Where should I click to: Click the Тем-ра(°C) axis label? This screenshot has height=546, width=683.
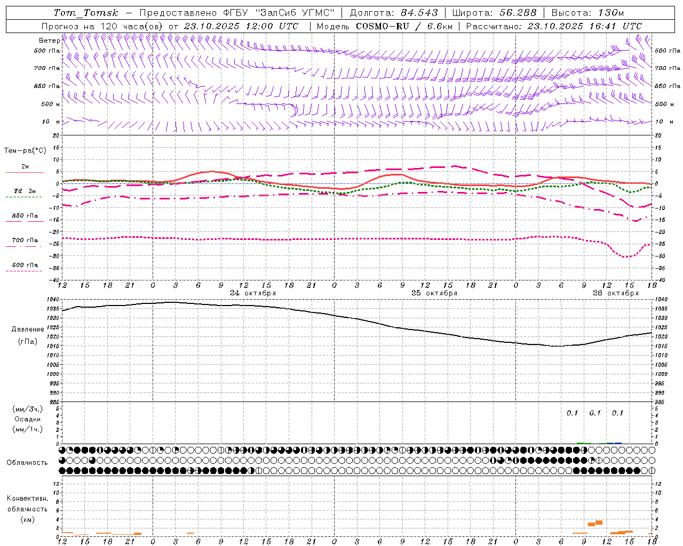(25, 151)
